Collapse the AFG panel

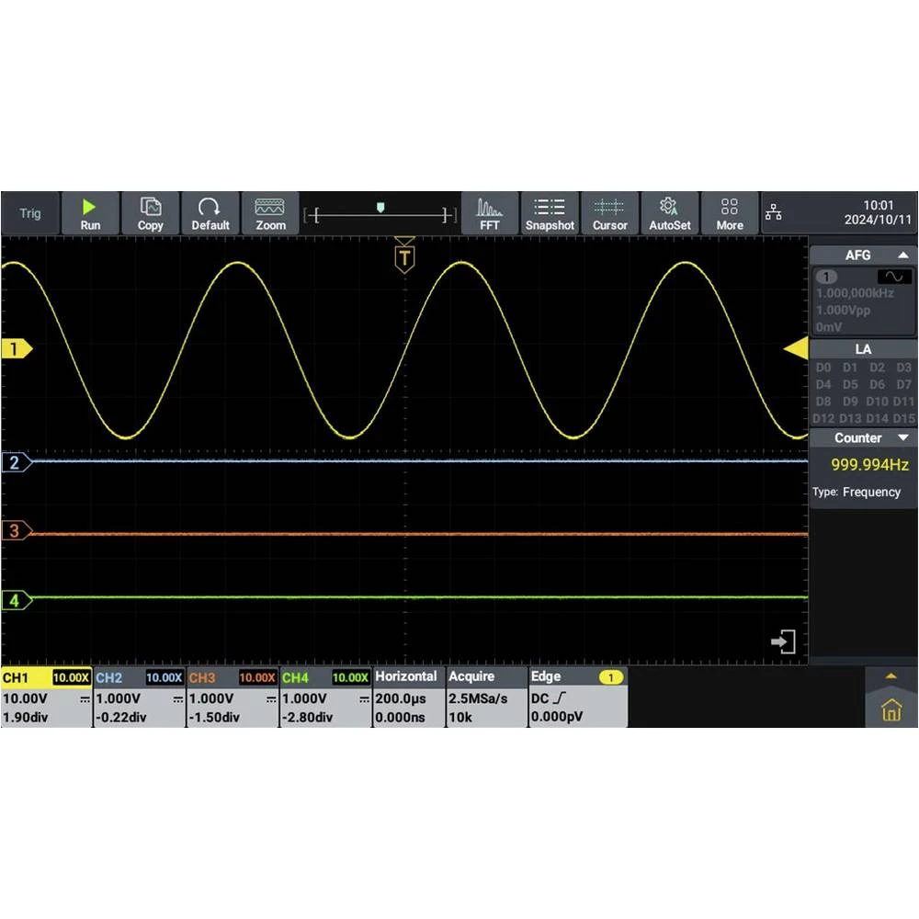click(903, 255)
